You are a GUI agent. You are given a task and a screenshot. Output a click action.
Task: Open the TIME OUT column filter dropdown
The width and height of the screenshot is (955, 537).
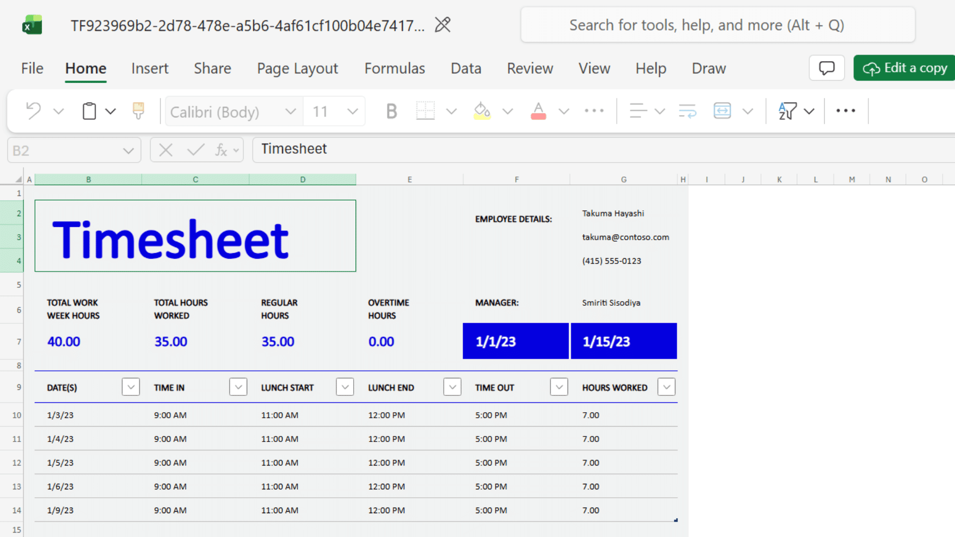[559, 387]
